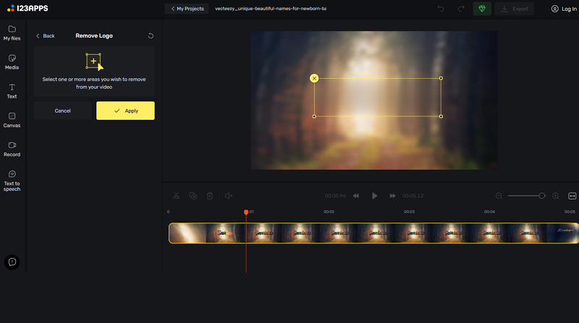Click the timeline zoom slider handle
Viewport: 579px width, 323px height.
(541, 196)
